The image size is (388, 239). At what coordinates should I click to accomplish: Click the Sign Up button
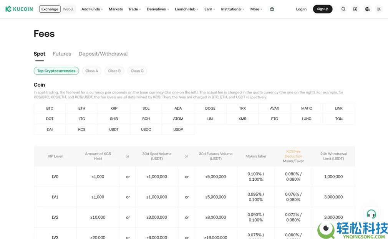323,9
